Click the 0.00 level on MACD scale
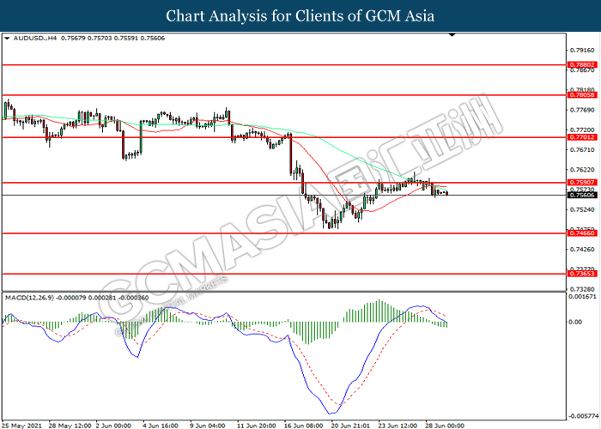This screenshot has height=429, width=601. 577,322
